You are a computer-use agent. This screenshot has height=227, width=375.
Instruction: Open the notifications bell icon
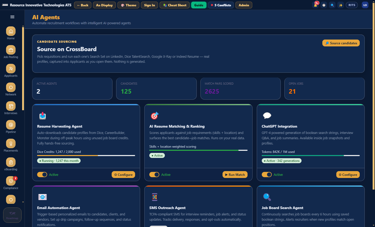[315, 5]
